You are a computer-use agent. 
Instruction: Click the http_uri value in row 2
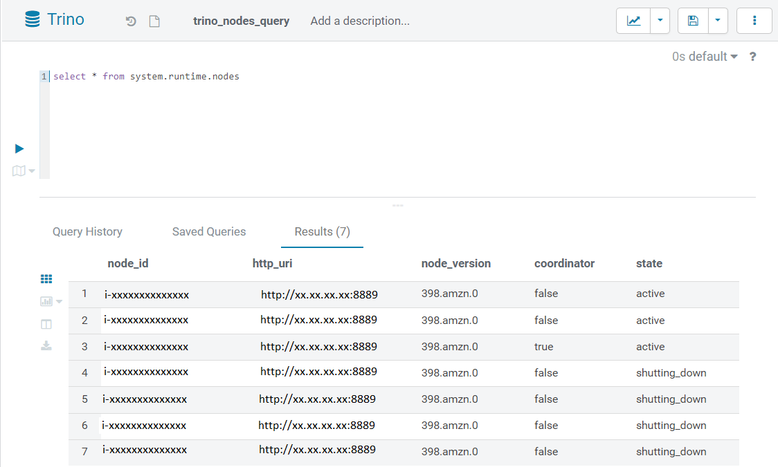pos(318,320)
